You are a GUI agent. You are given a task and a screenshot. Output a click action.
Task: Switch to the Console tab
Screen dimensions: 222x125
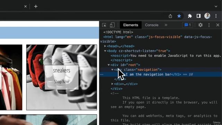click(x=152, y=25)
